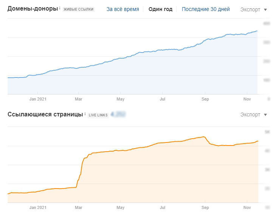
Task: Open the Экспорт dropdown arrow for the pages chart
Action: coord(265,115)
